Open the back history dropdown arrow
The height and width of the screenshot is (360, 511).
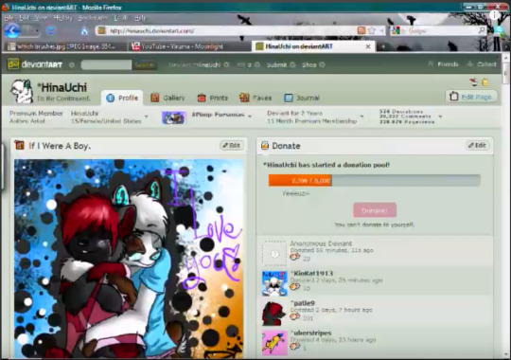pos(38,31)
